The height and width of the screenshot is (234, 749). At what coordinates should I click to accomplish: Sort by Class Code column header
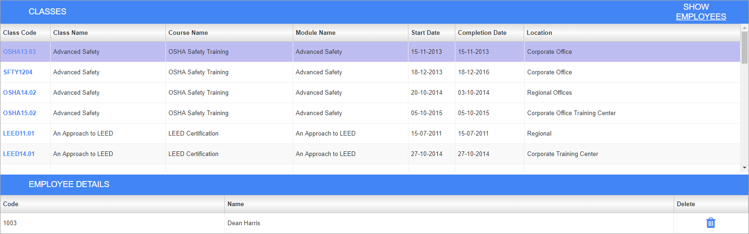coord(20,33)
